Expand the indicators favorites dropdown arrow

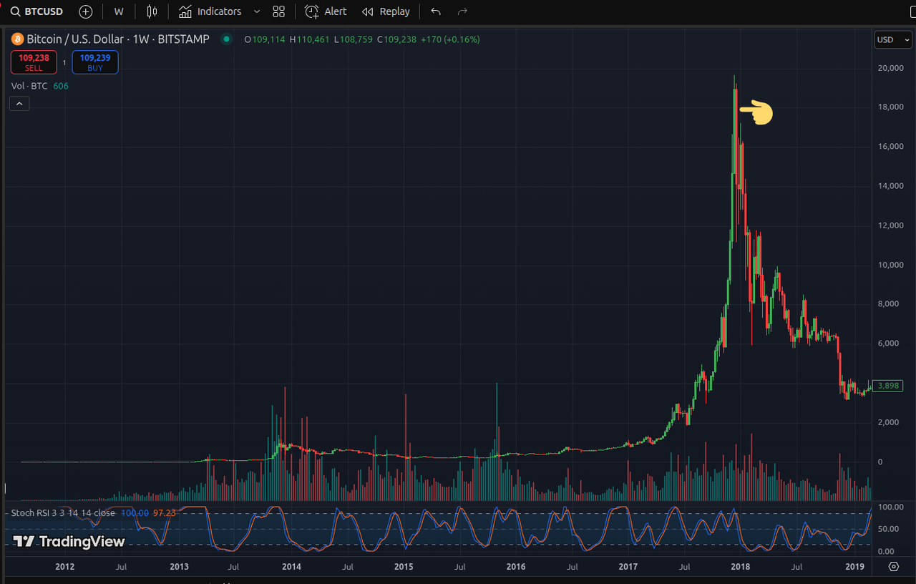[257, 11]
